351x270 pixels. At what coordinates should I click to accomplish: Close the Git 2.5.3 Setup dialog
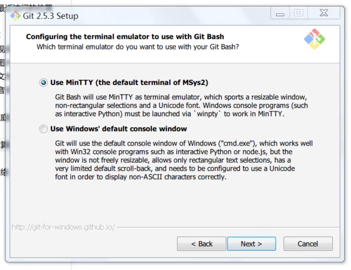323,13
